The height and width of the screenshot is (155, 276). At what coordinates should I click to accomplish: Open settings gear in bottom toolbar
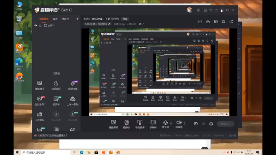[211, 124]
